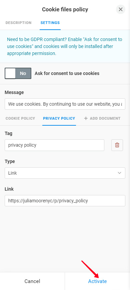Close the Cookie files policy dialog
The height and width of the screenshot is (290, 130).
(121, 9)
